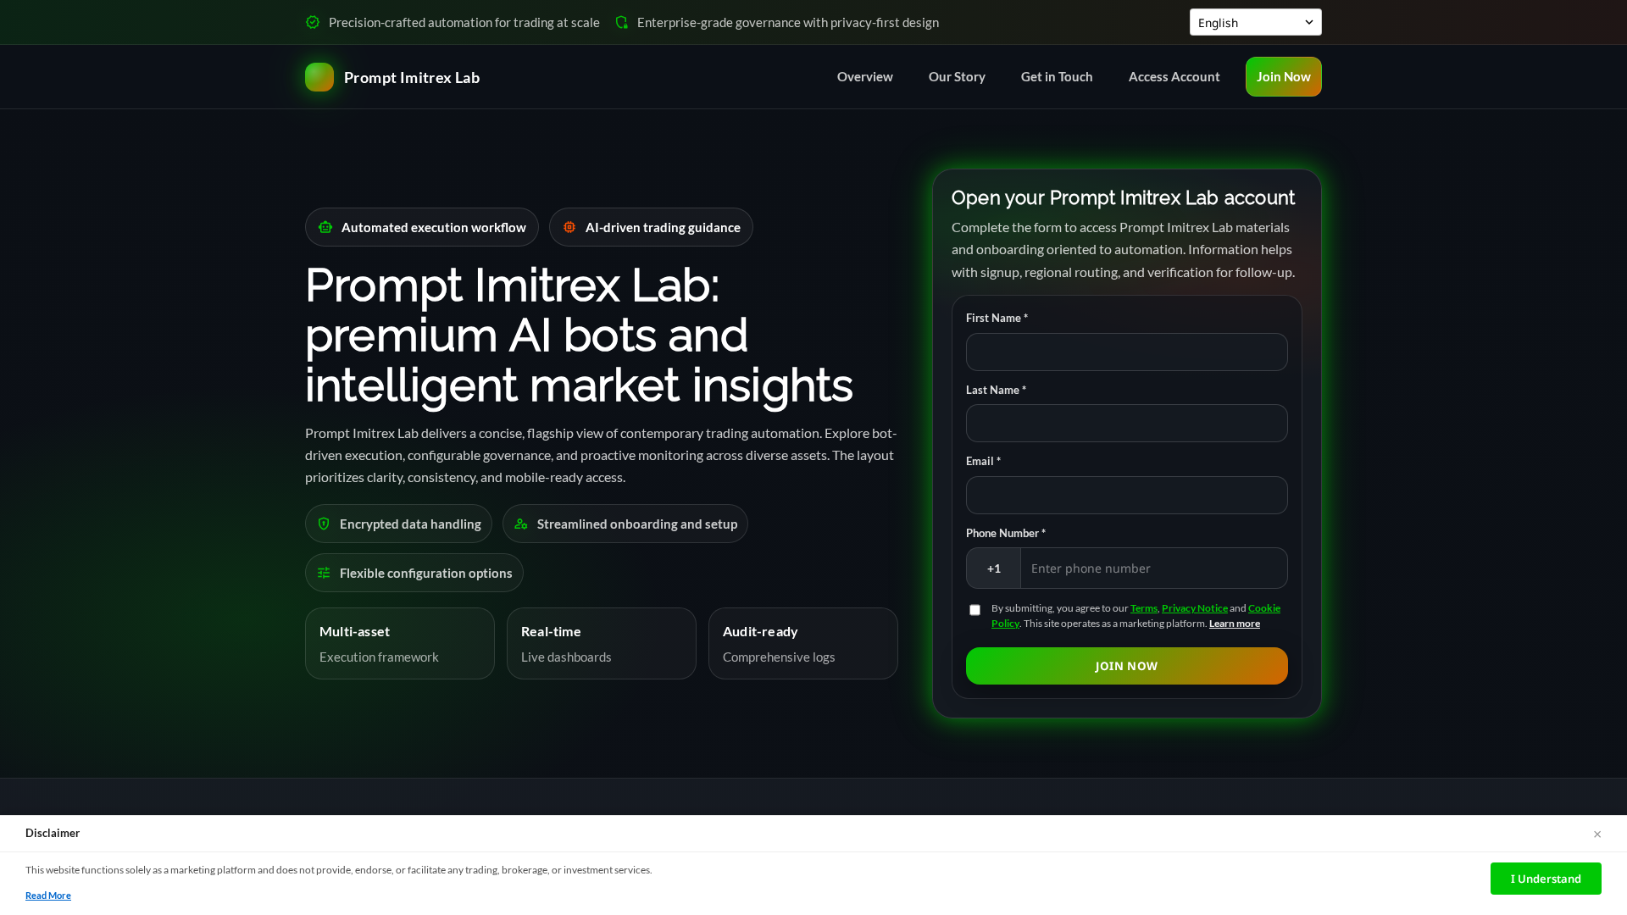Screen dimensions: 1627x915
Task: Click I Understand on the disclaimer
Action: (x=1546, y=879)
